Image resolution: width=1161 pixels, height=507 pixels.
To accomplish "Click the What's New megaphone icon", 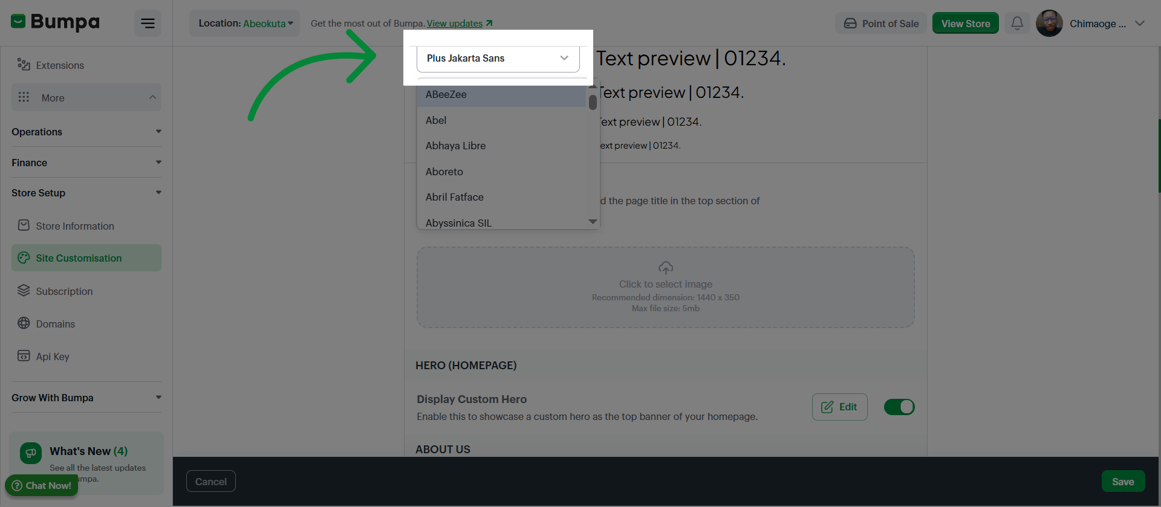I will point(31,453).
